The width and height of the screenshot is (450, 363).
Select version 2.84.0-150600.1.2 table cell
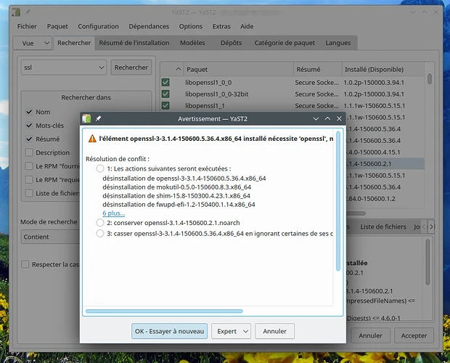(x=370, y=199)
